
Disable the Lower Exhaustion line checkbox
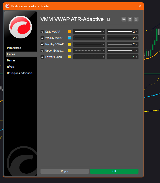pyautogui.click(x=42, y=57)
